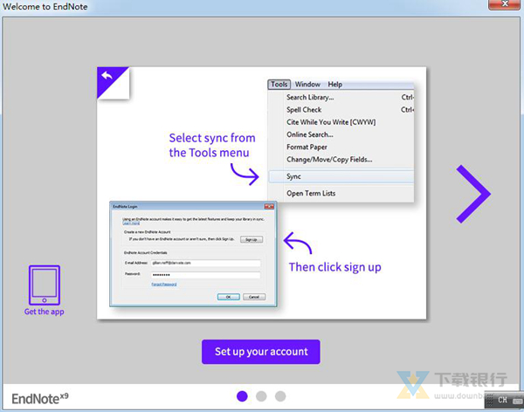Open the Get the app tablet icon
This screenshot has width=524, height=412.
click(x=45, y=285)
